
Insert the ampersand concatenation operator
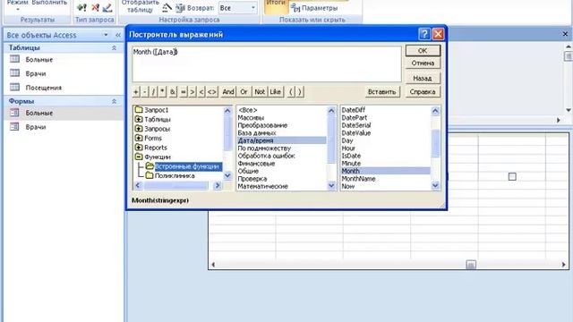point(173,92)
